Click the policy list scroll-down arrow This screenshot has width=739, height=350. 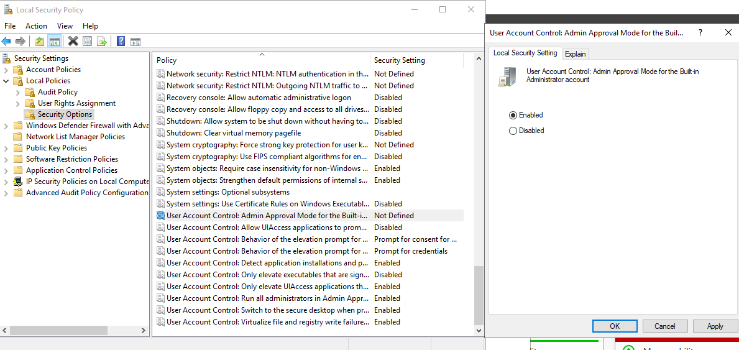coord(479,331)
